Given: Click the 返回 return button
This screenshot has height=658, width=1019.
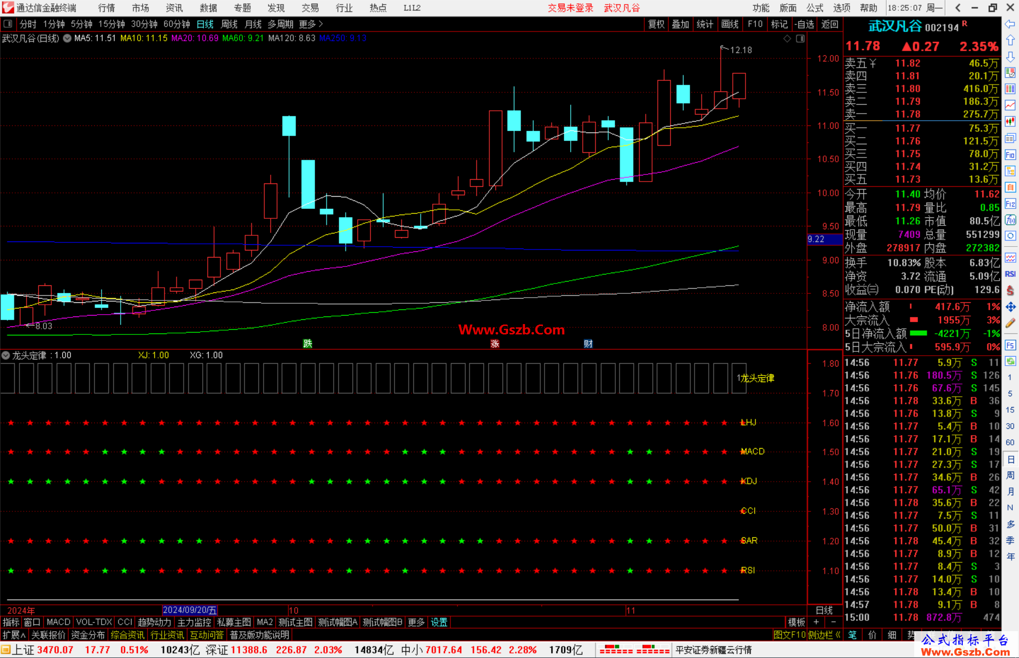Looking at the screenshot, I should pyautogui.click(x=829, y=24).
